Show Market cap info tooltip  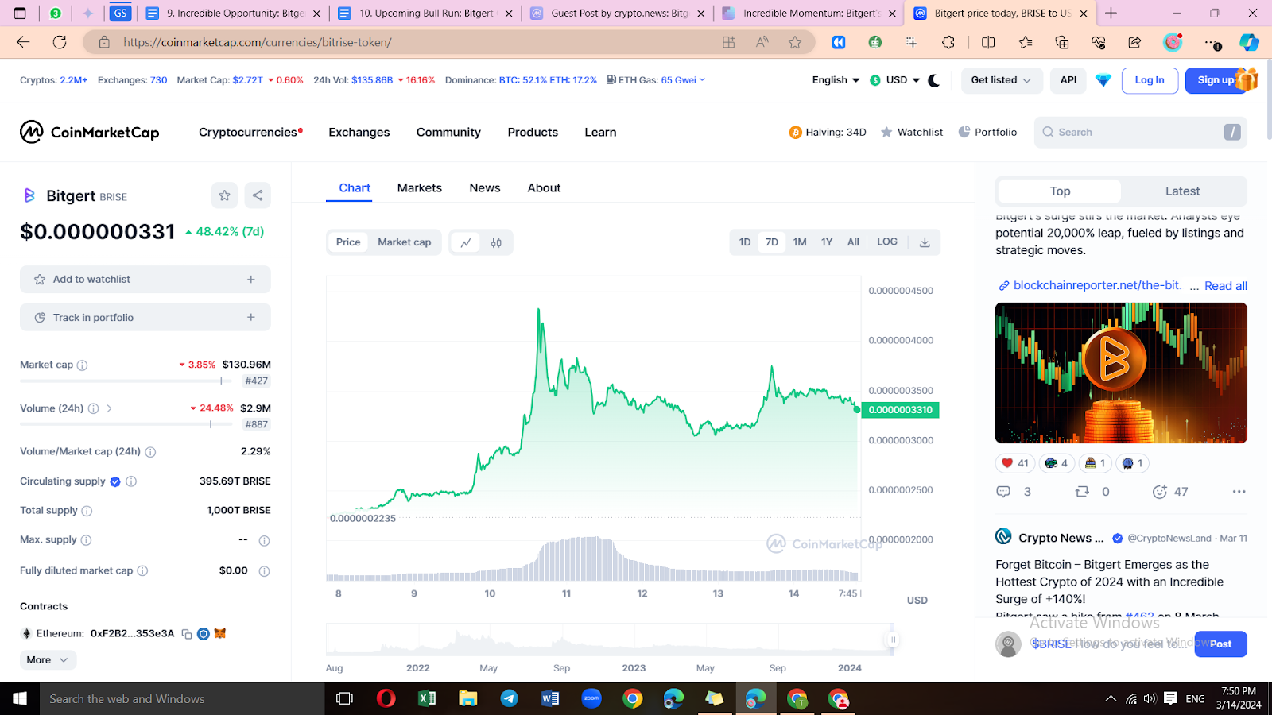click(82, 365)
